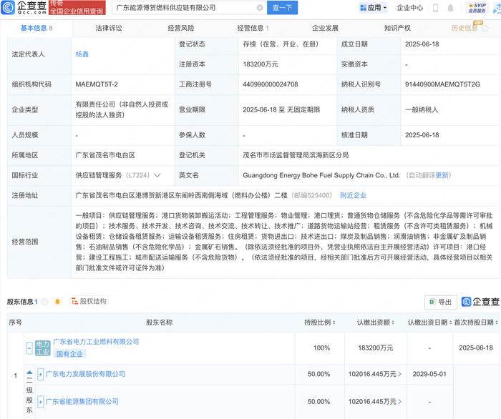Select the 2029-05-01 contribution date cell
501x419 pixels.
tap(429, 374)
